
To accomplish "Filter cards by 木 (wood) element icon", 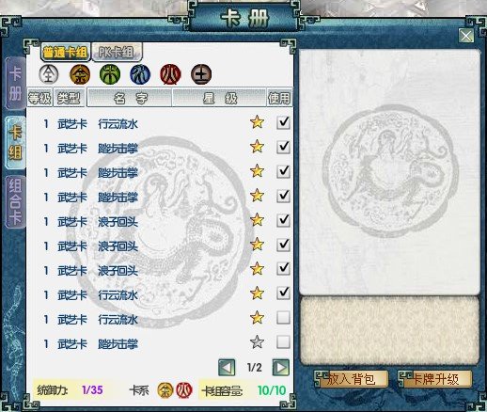I will [x=110, y=74].
